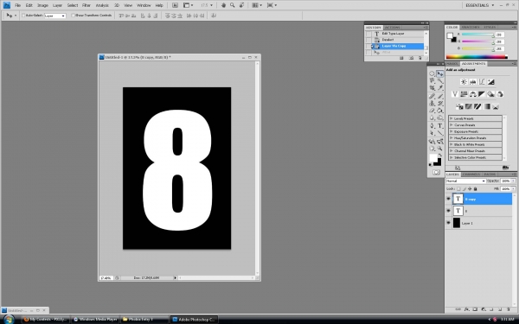Click Windows Media Player taskbar button
519x324 pixels.
tap(96, 320)
